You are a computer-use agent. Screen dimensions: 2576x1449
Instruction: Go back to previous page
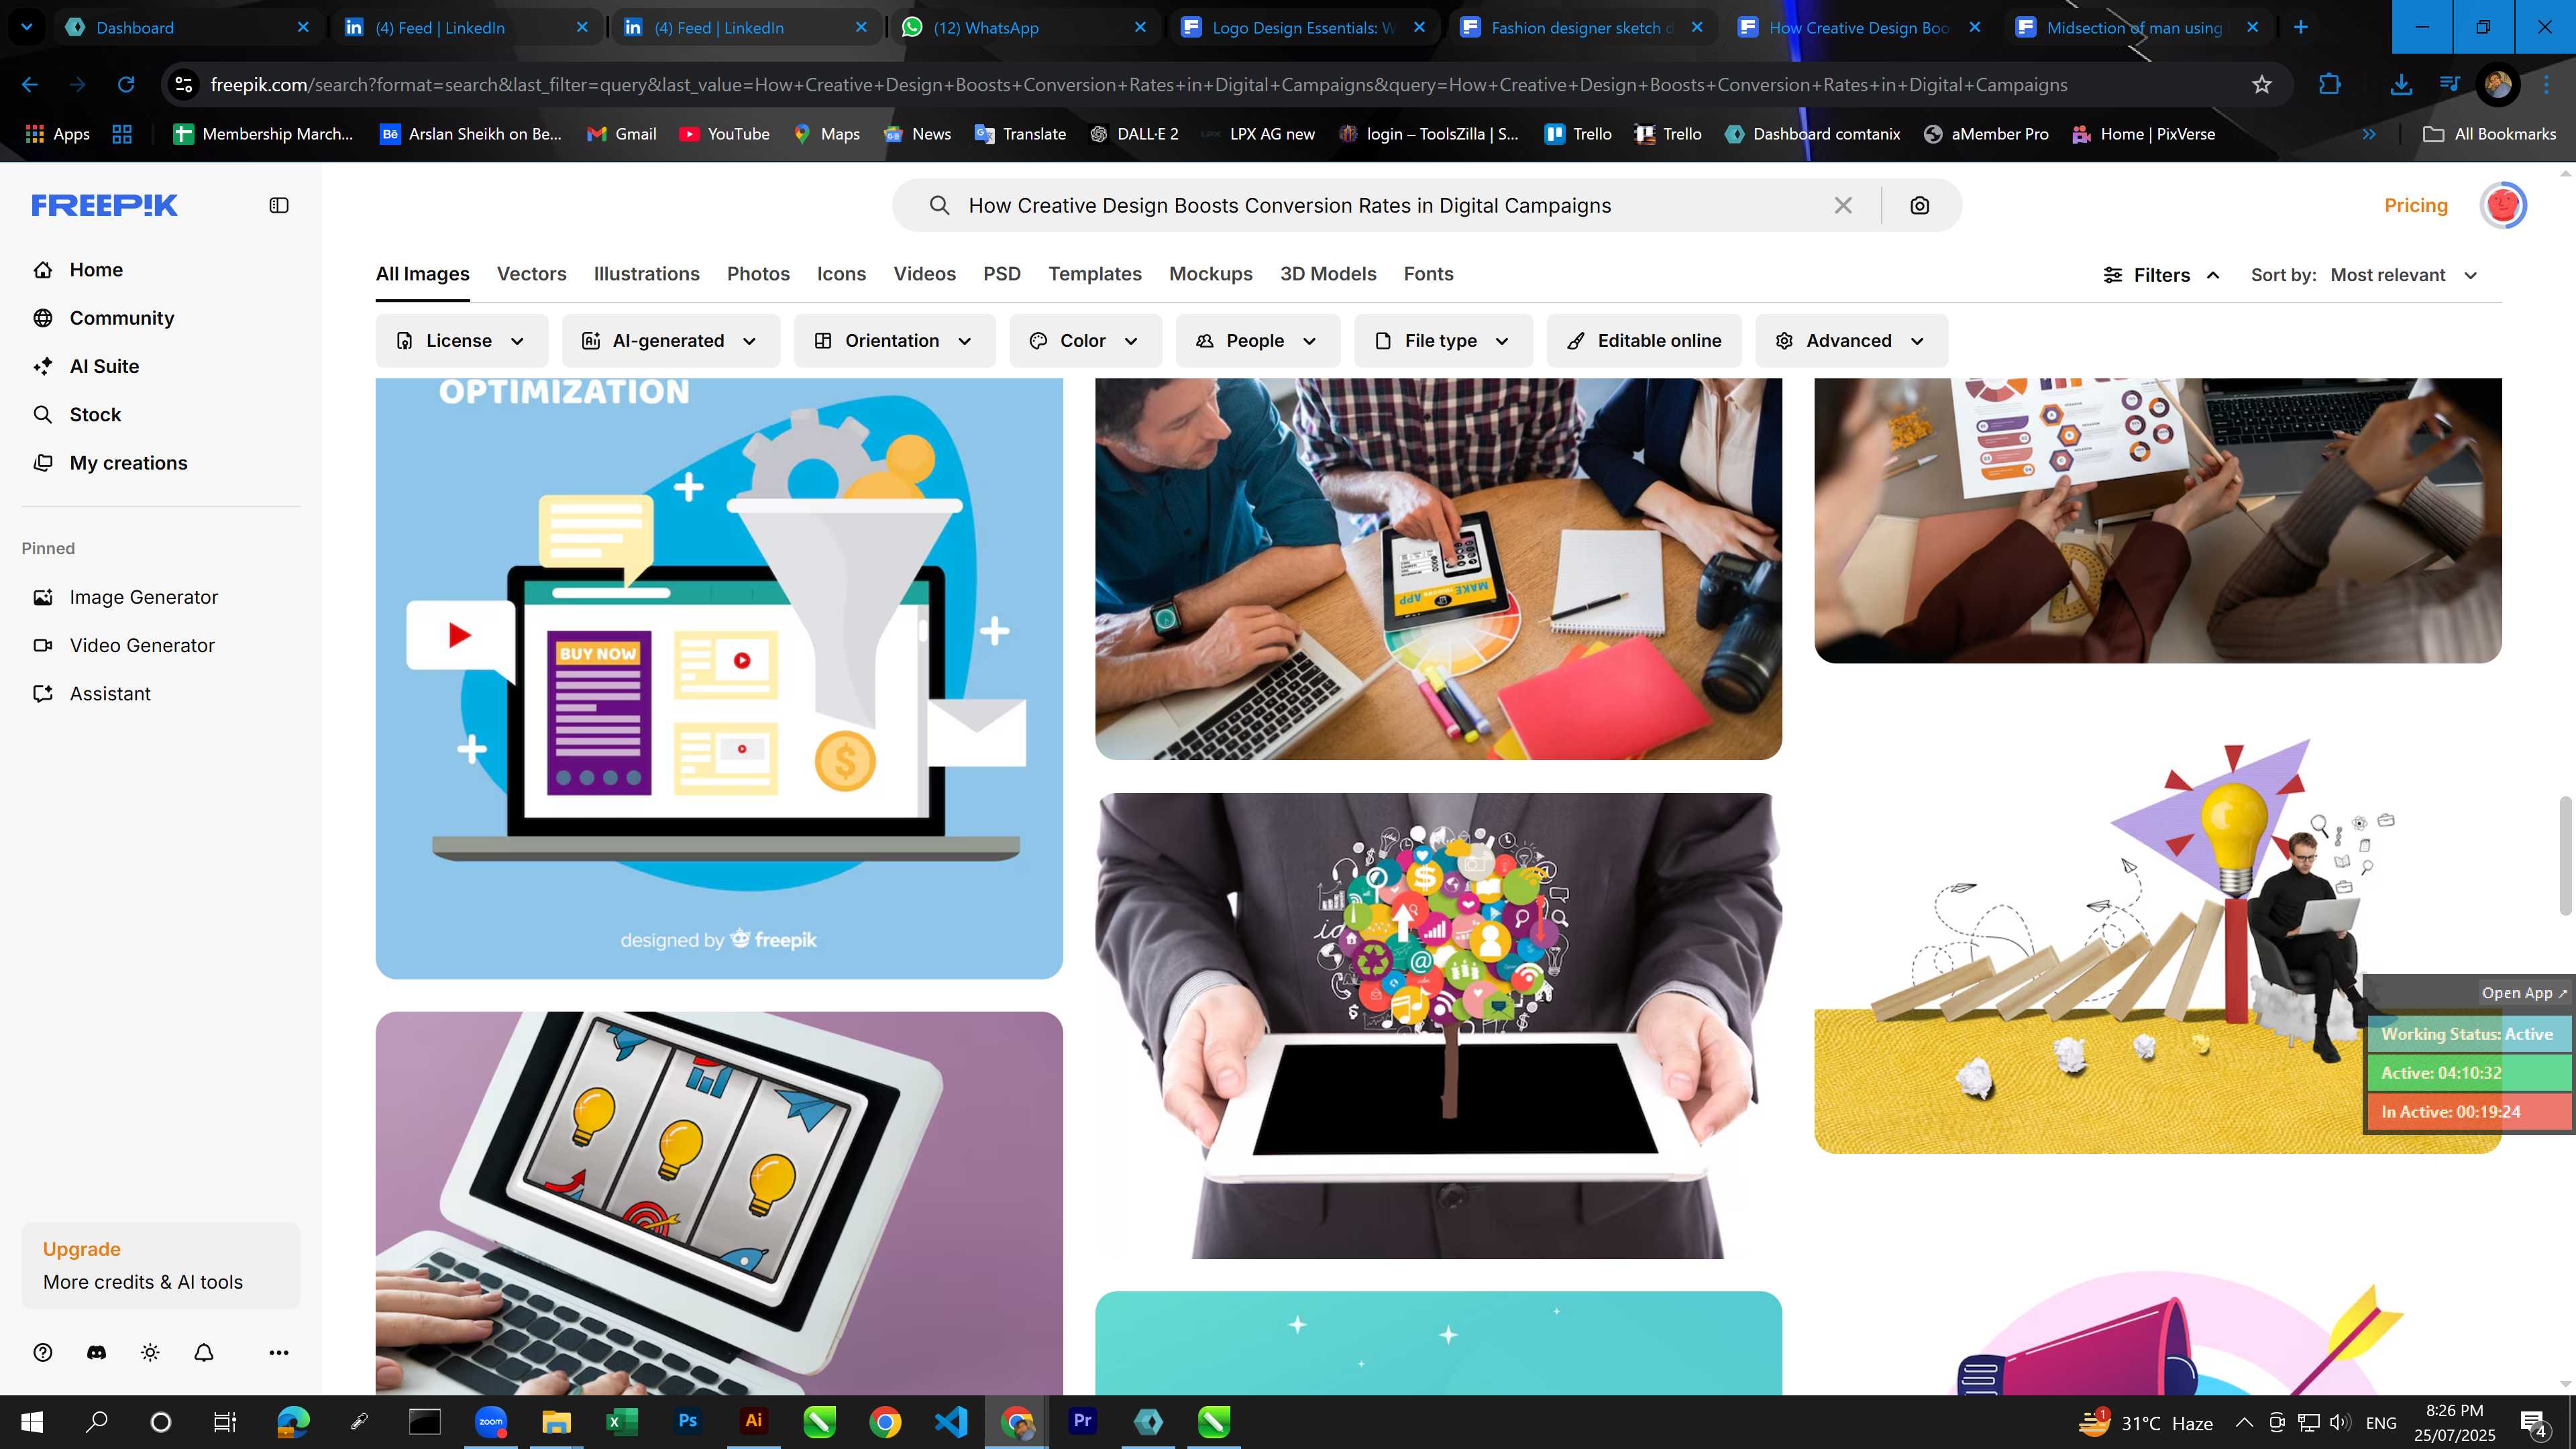[30, 85]
